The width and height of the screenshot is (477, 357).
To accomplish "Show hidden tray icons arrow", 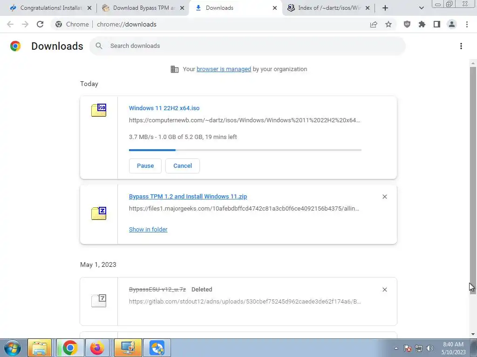I will pos(396,348).
